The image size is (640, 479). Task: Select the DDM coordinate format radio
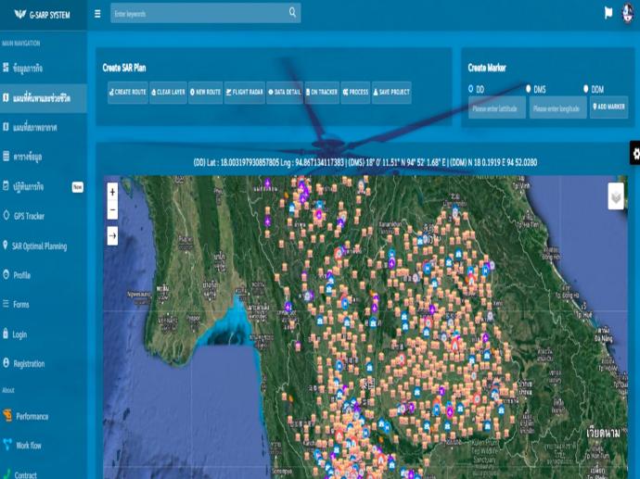tap(586, 89)
